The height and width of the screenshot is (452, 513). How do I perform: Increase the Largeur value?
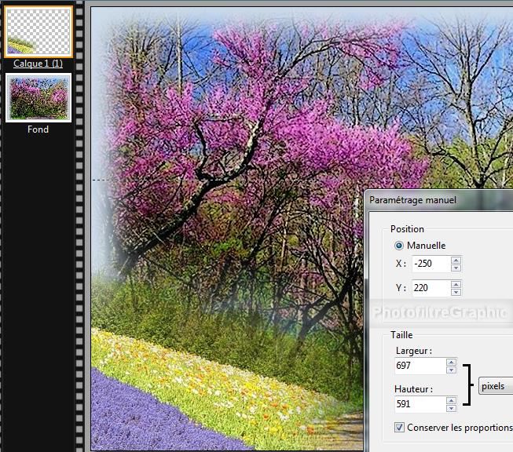pyautogui.click(x=452, y=362)
